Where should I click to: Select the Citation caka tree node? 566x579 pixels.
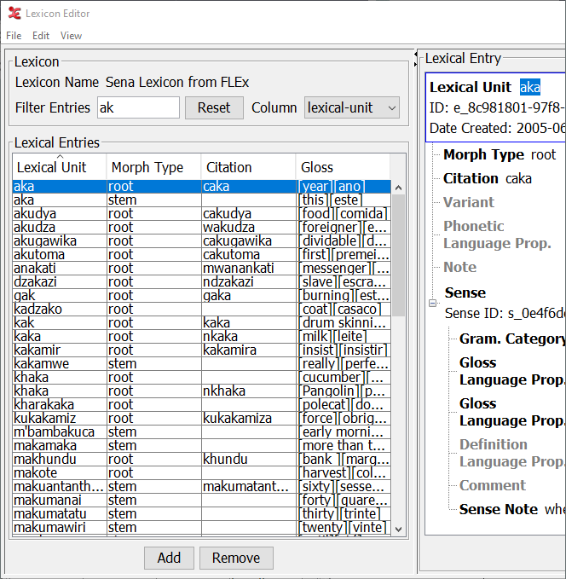[488, 179]
